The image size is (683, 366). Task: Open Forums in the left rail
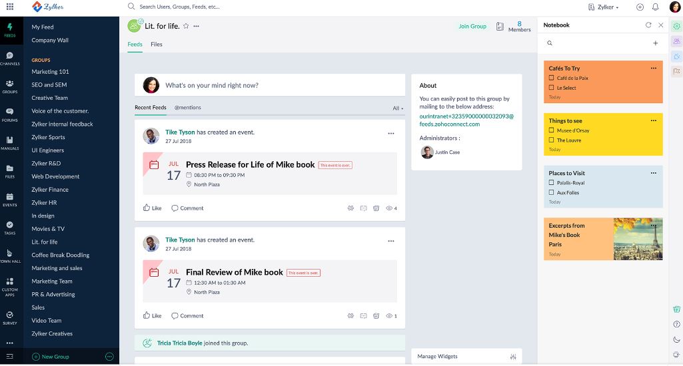[9, 115]
